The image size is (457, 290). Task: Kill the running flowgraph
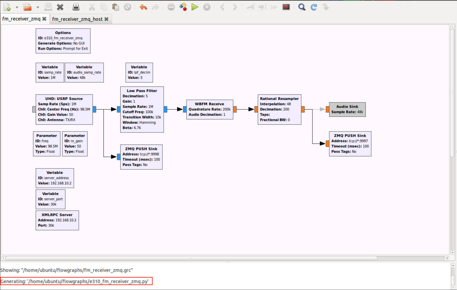(207, 7)
